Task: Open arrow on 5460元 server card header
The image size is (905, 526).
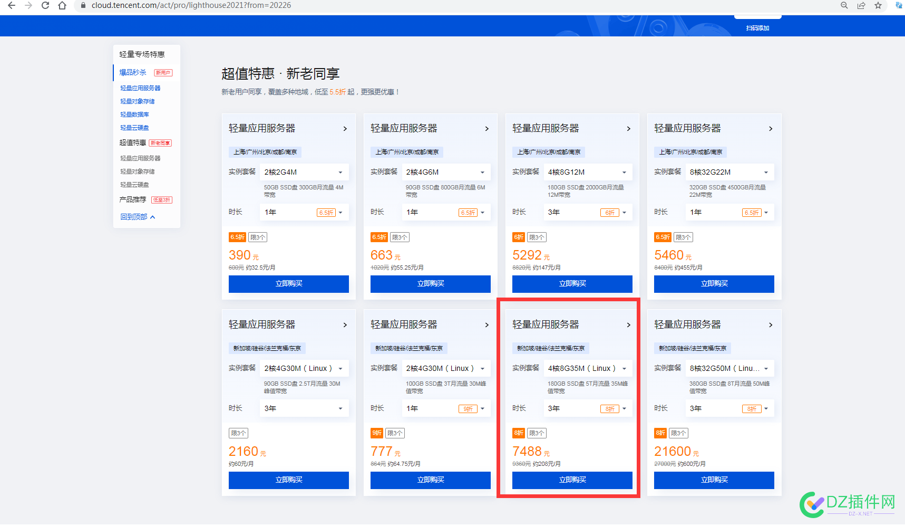Action: coord(771,129)
